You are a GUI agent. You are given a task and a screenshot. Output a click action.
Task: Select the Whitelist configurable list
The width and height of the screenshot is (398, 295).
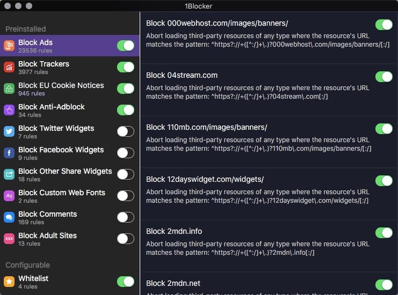(x=70, y=282)
